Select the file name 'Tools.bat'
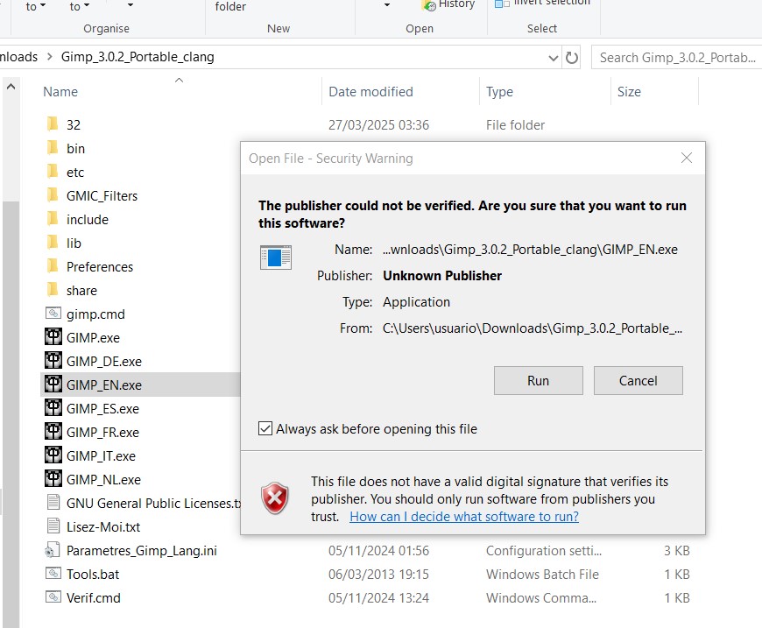Screen dimensions: 762x628 coord(93,574)
